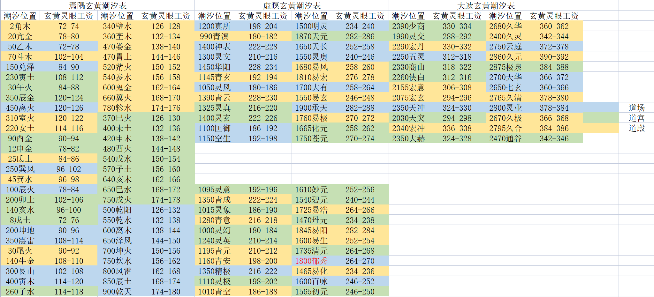Click cell 2390少商

408,26
